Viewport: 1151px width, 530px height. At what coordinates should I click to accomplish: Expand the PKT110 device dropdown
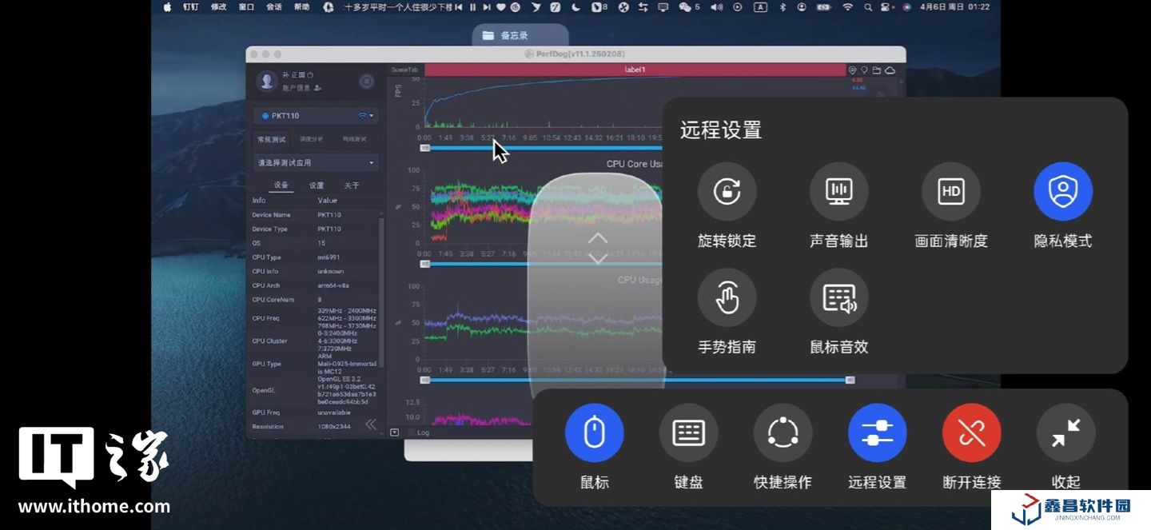click(371, 116)
